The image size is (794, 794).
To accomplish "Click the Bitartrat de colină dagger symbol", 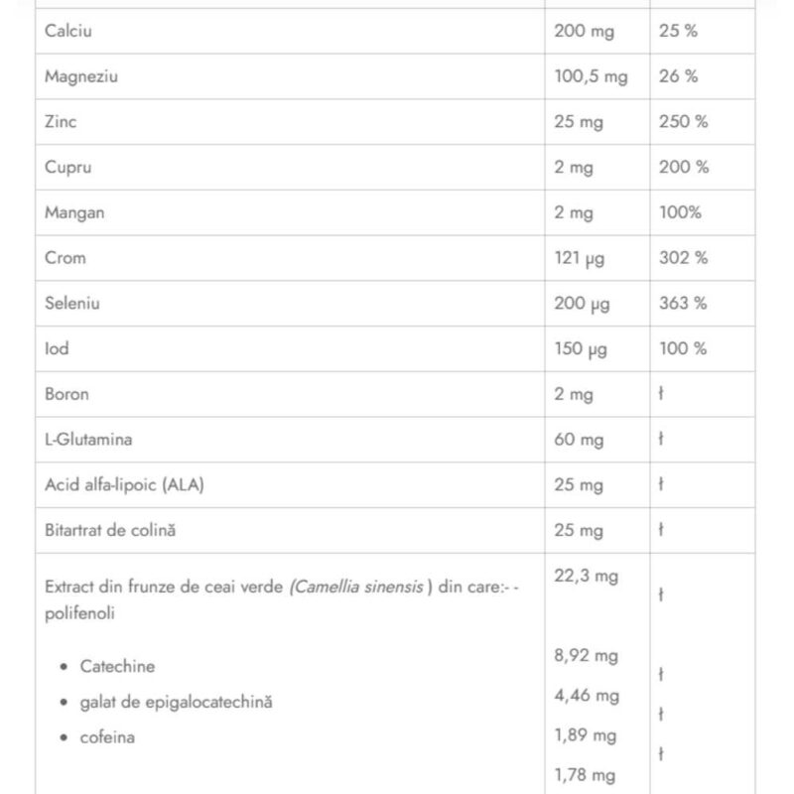I will pyautogui.click(x=661, y=530).
